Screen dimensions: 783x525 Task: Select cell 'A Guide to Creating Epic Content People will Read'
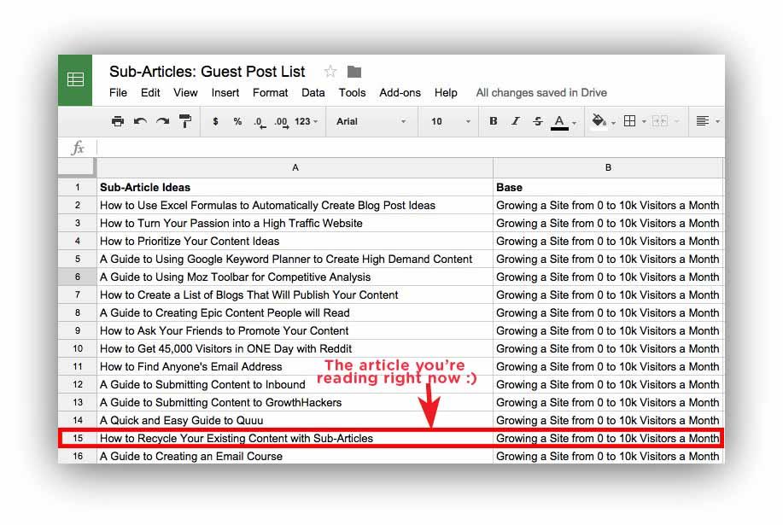coord(295,313)
